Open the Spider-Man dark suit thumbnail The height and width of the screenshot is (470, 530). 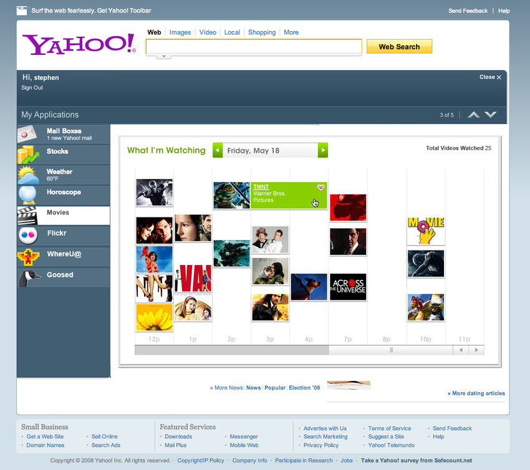(x=426, y=264)
